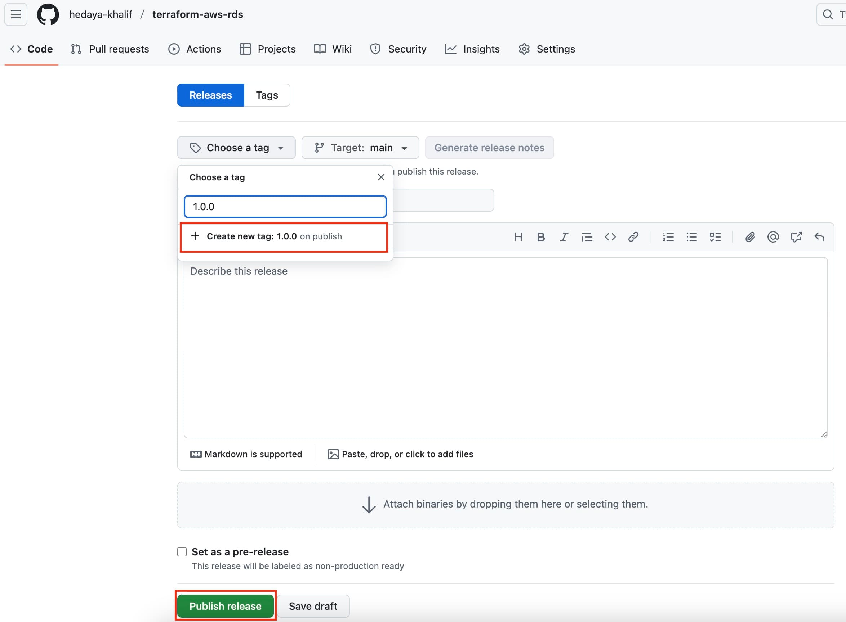Click the Save draft button

coord(313,606)
